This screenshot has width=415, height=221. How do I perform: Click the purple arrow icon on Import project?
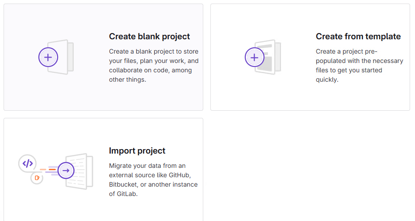point(66,170)
